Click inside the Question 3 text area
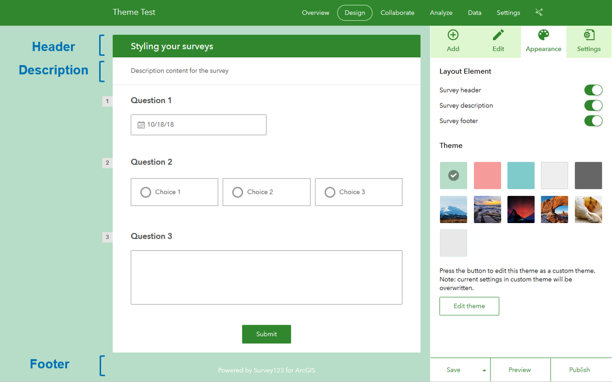612x382 pixels. (266, 278)
